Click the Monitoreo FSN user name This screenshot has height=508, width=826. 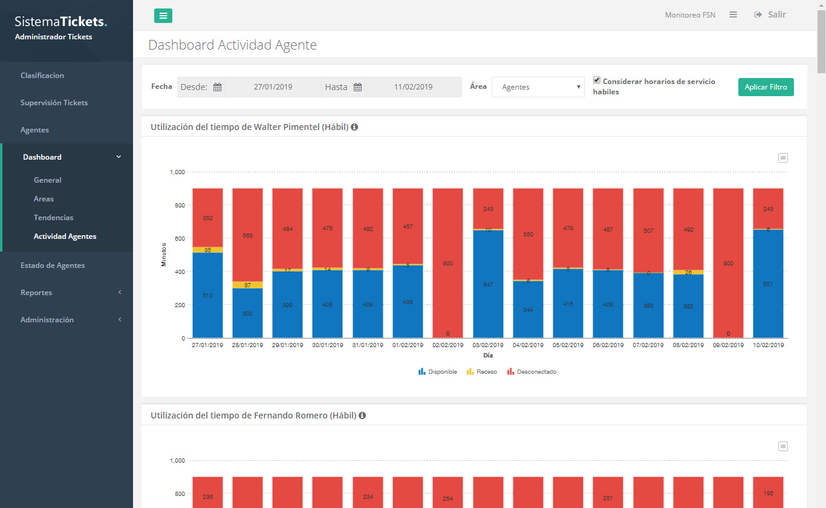690,15
